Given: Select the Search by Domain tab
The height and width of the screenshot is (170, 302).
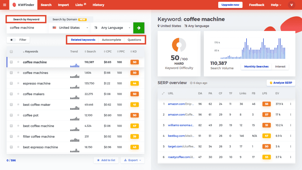Looking at the screenshot, I should pyautogui.click(x=69, y=19).
